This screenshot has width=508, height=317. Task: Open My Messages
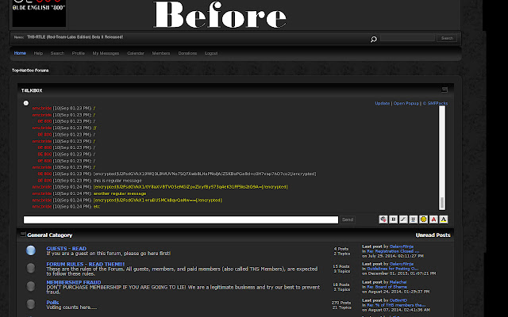(106, 53)
